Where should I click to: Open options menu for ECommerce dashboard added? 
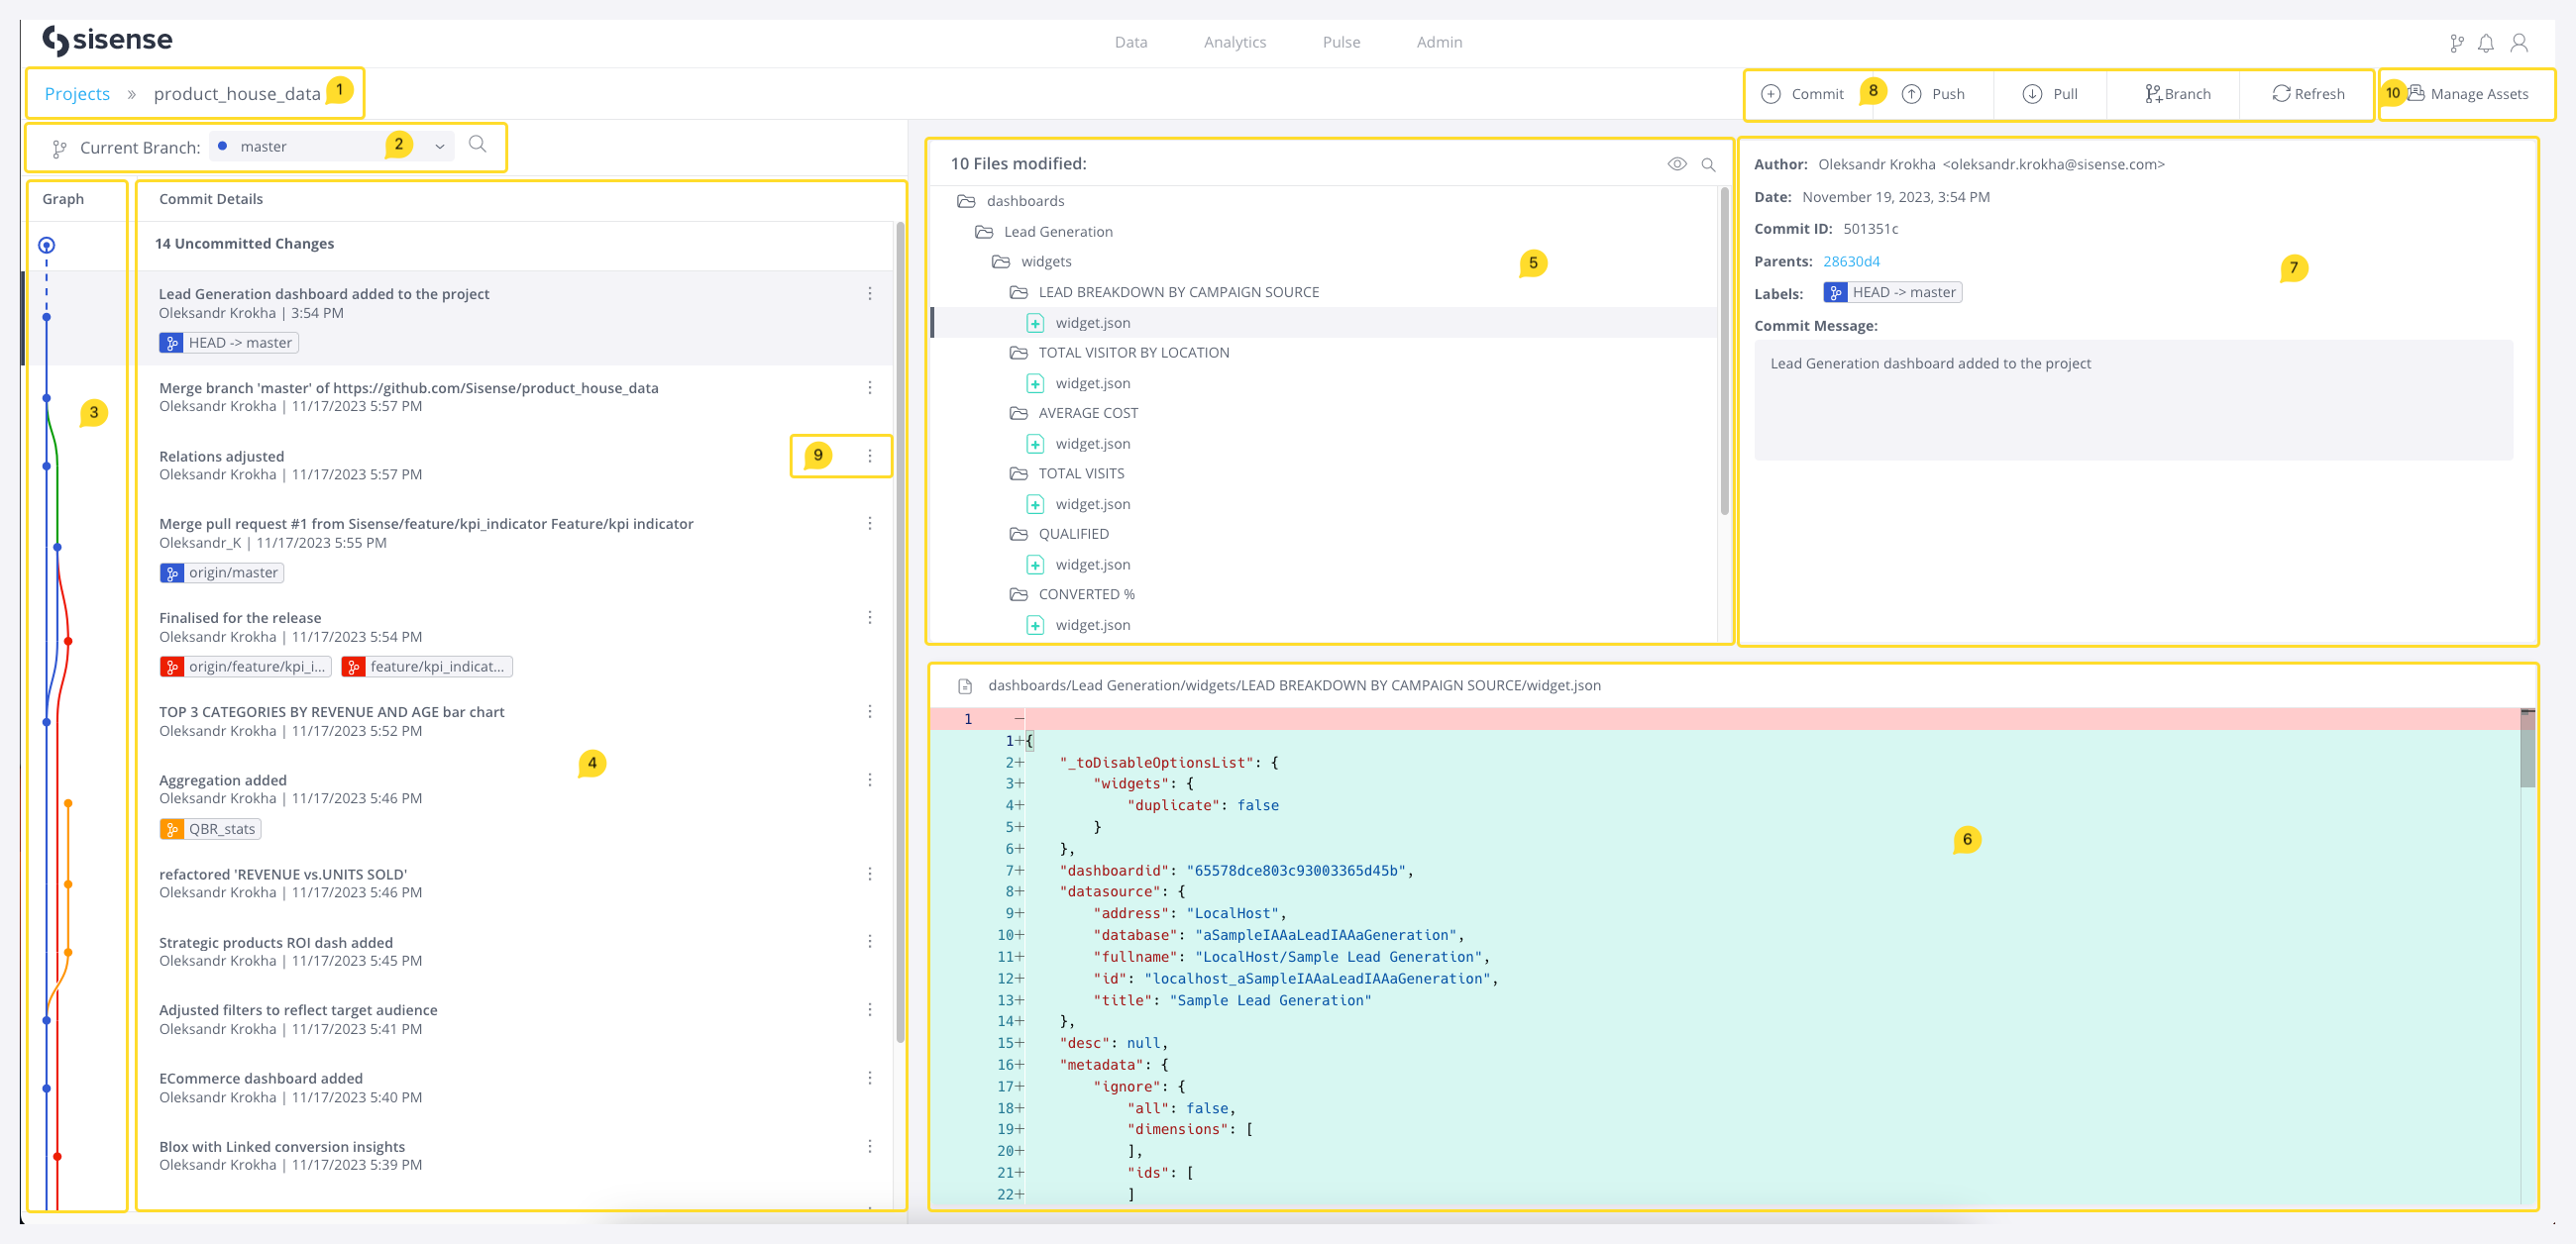click(870, 1078)
